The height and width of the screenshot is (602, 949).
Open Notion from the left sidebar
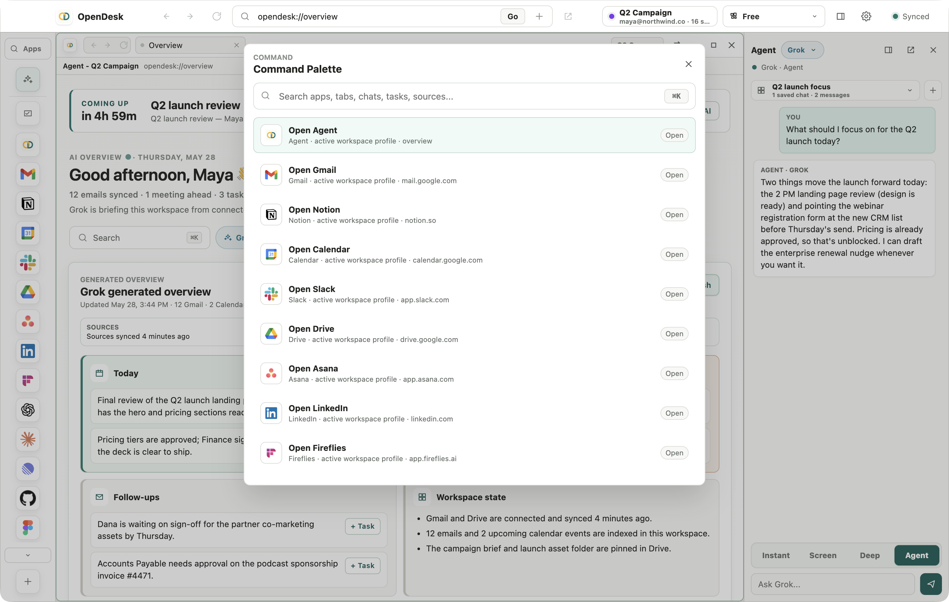pyautogui.click(x=28, y=204)
